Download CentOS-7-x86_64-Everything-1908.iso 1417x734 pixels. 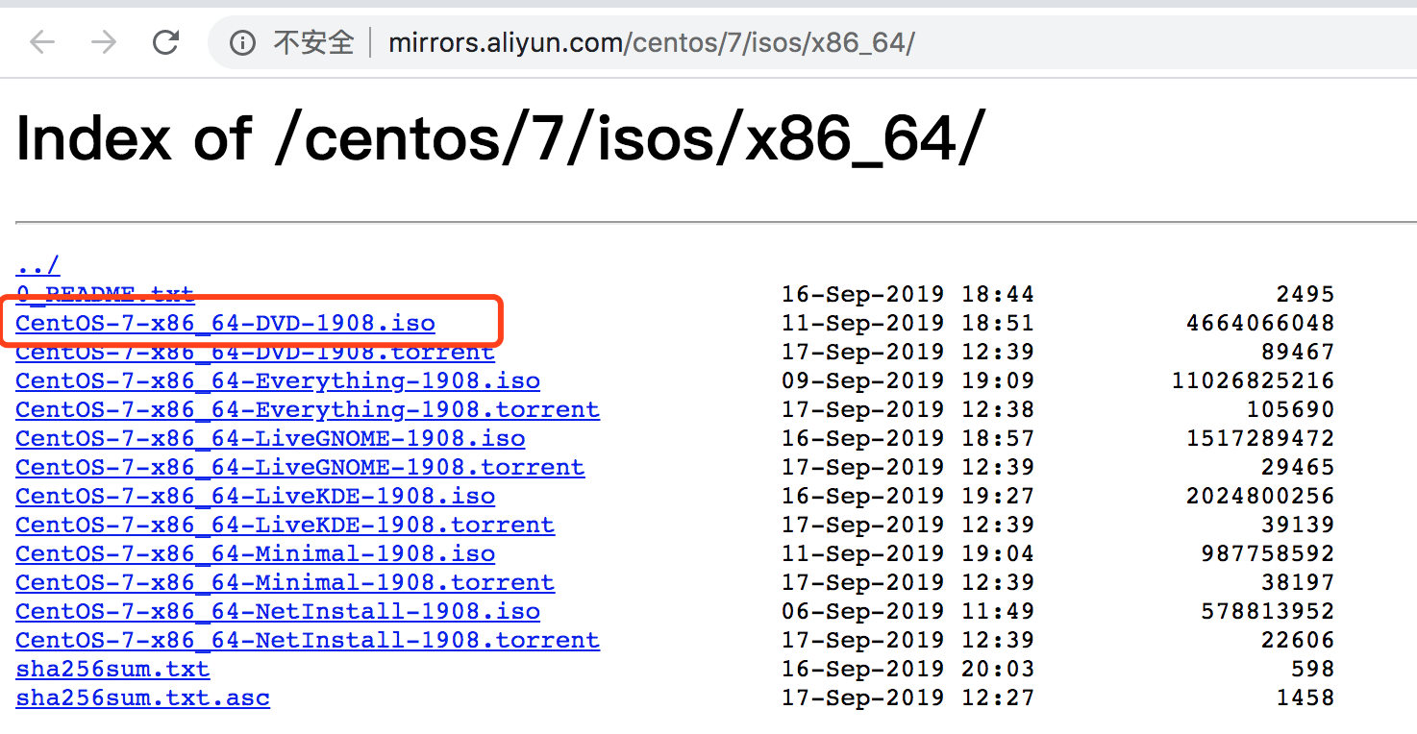[278, 380]
